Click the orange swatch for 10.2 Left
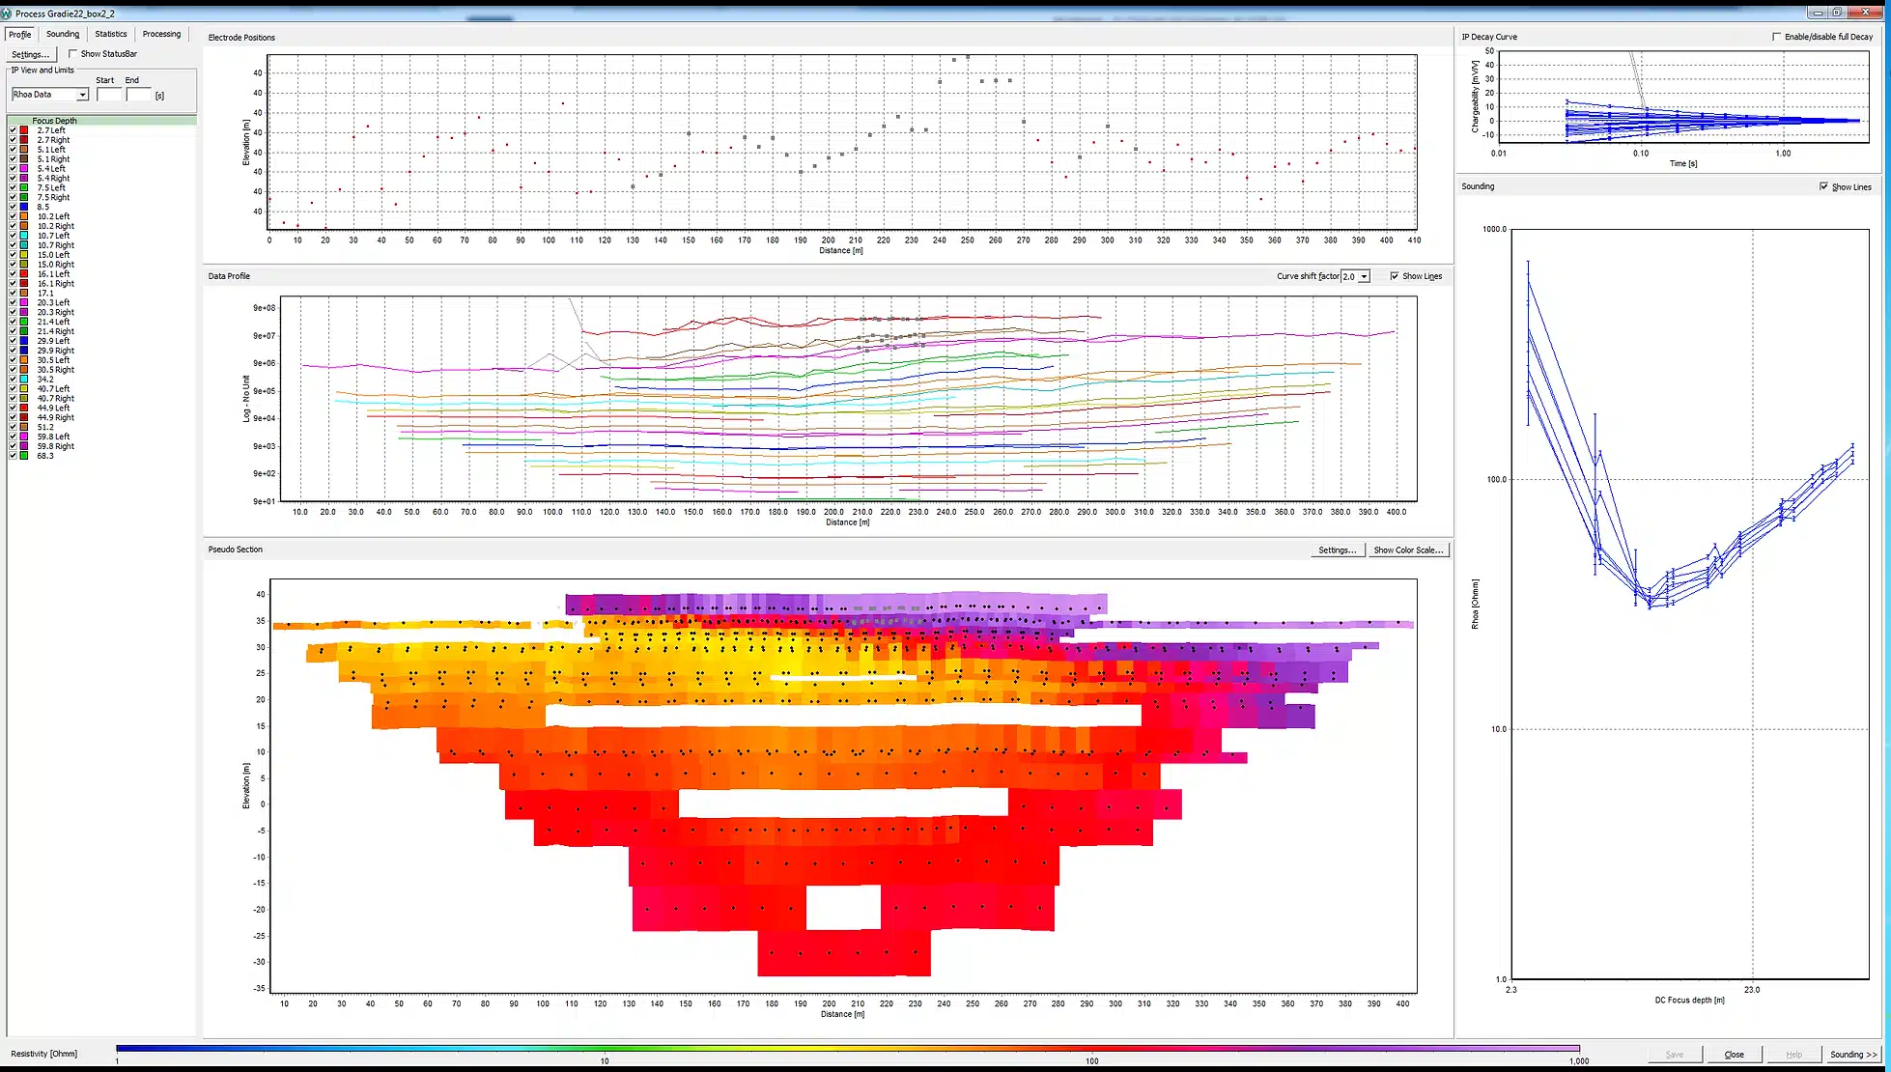 pyautogui.click(x=24, y=216)
